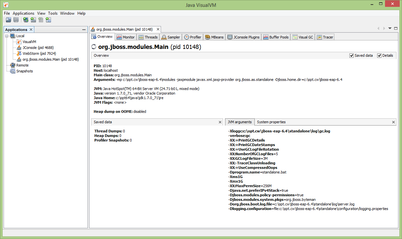Open the Profiler clock icon
Image resolution: width=402 pixels, height=239 pixels.
pyautogui.click(x=186, y=37)
